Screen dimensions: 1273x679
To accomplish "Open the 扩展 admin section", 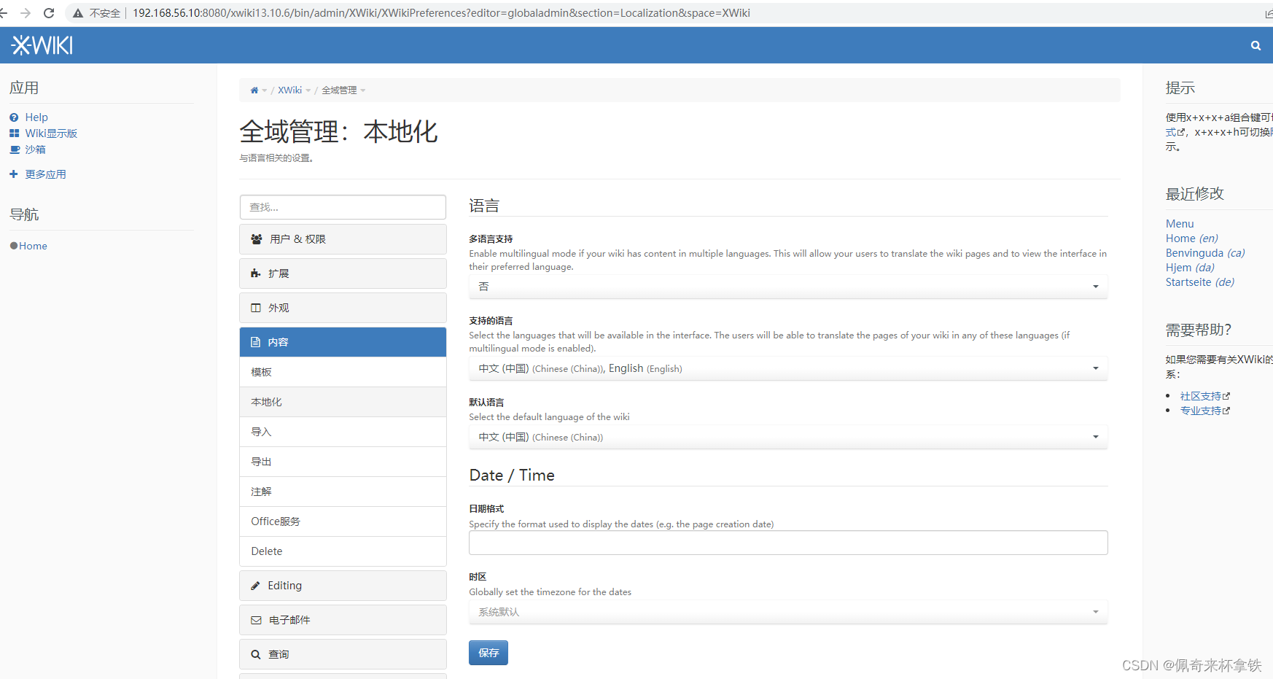I will click(x=343, y=273).
